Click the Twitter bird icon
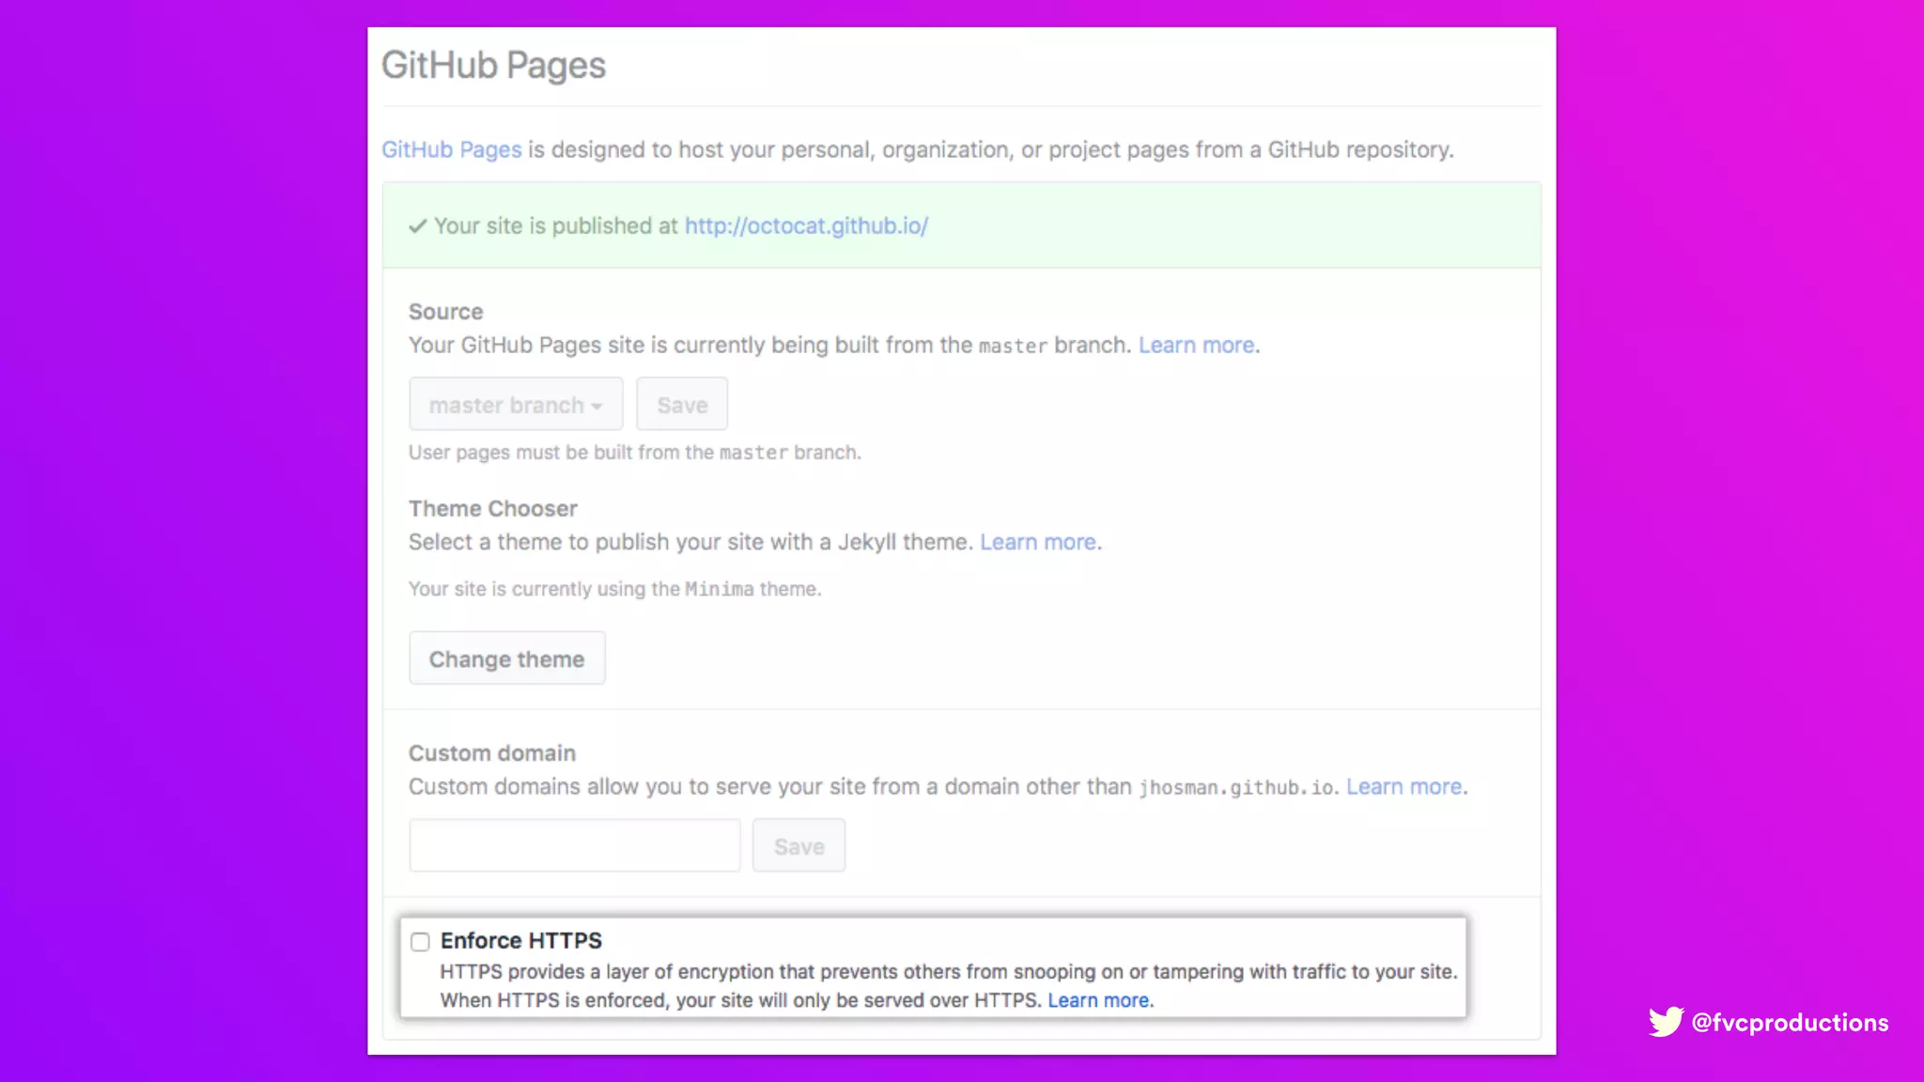This screenshot has width=1924, height=1082. [x=1666, y=1022]
